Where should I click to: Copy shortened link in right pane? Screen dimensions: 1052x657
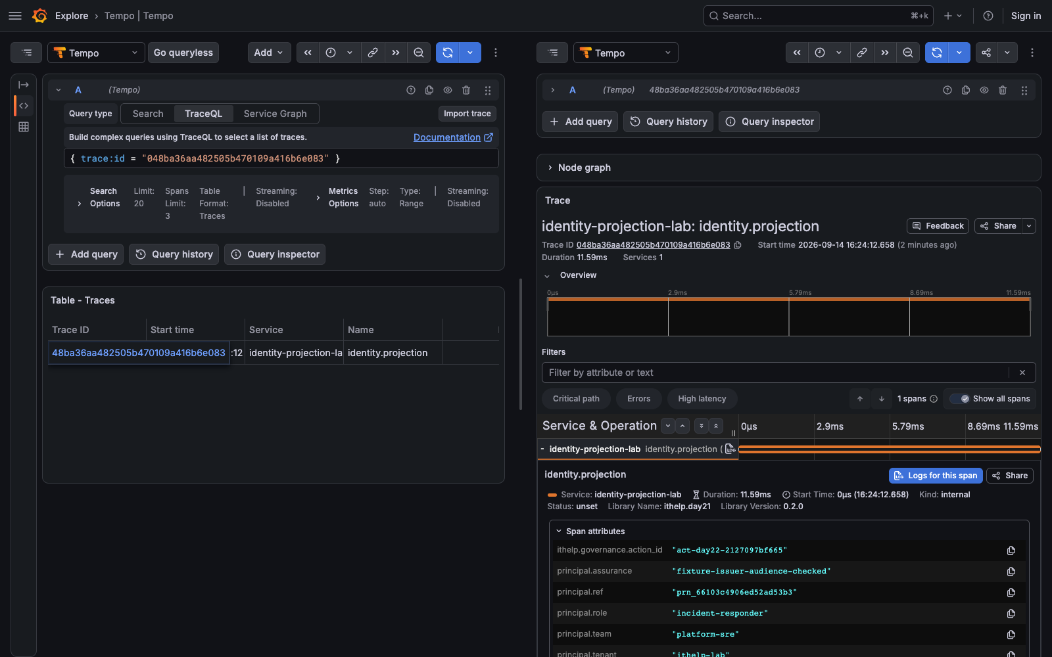862,53
